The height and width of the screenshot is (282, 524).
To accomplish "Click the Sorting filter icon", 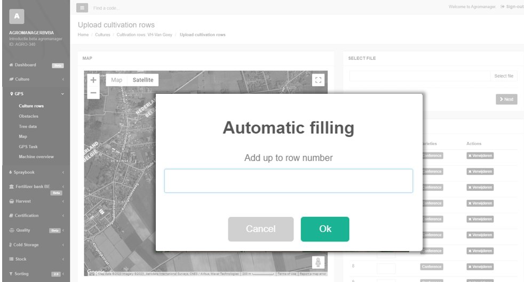I will pyautogui.click(x=11, y=273).
